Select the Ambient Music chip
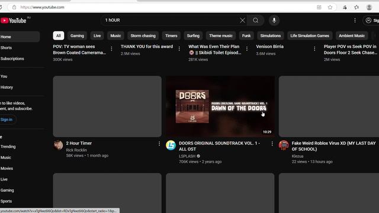The width and height of the screenshot is (379, 213). [x=352, y=35]
